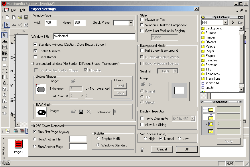
Task: Click the Cancel button
Action: click(162, 149)
